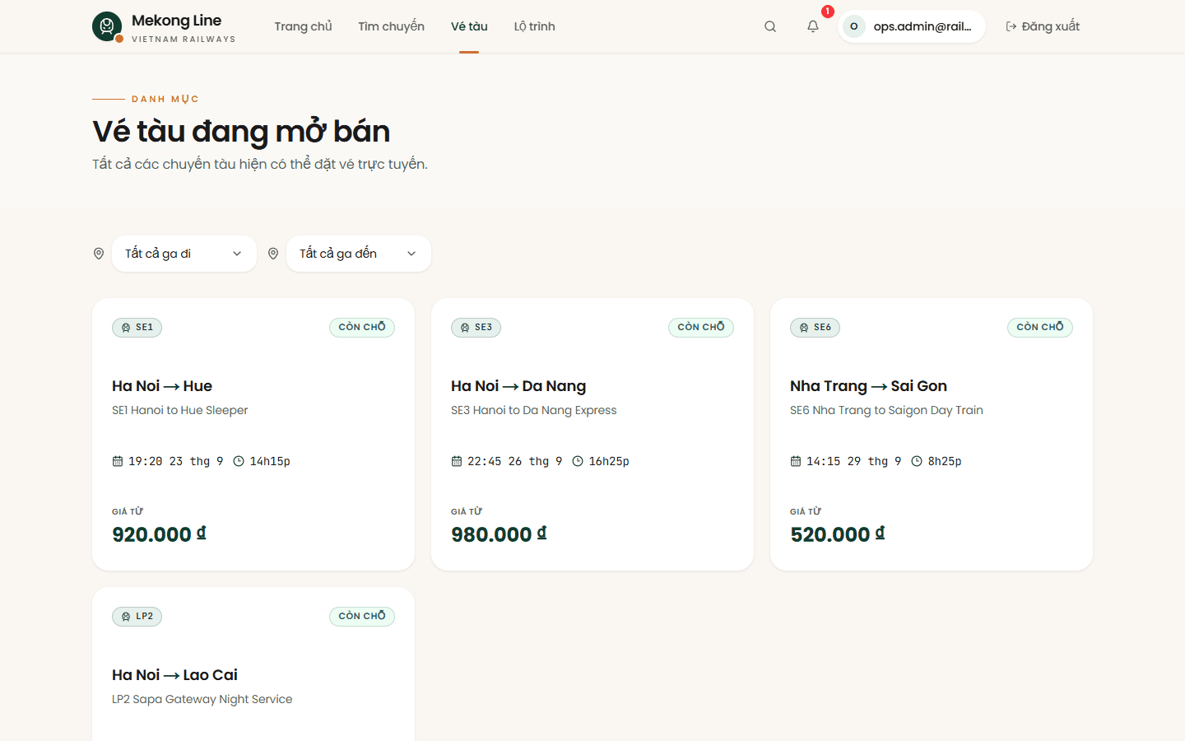Click the clock icon next to 8h25p
This screenshot has height=741, width=1185.
click(917, 461)
